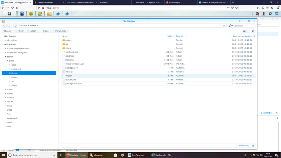Switch File Station list view mode icon
Image resolution: width=281 pixels, height=158 pixels.
pos(244,31)
